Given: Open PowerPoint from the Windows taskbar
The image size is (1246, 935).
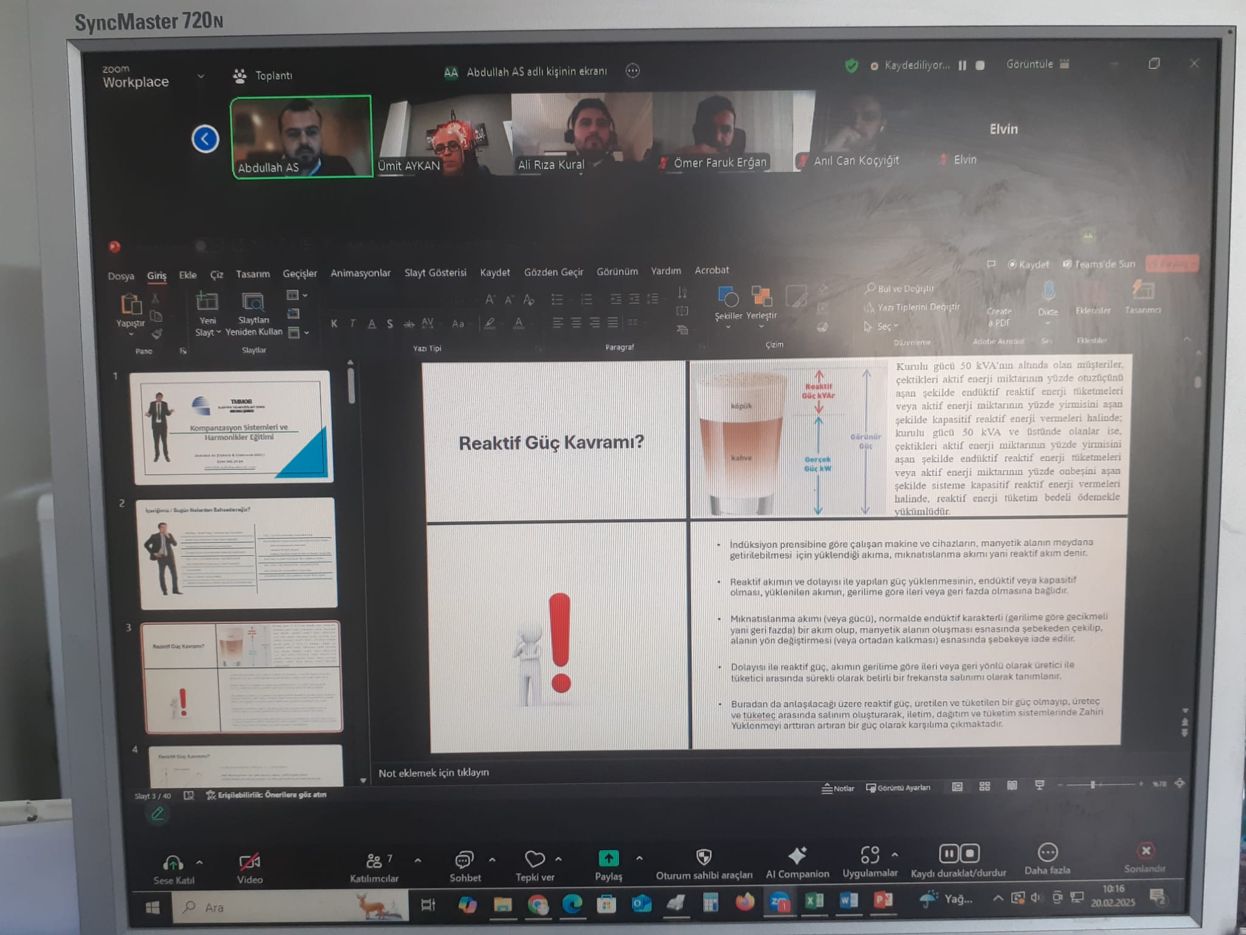Looking at the screenshot, I should [883, 900].
